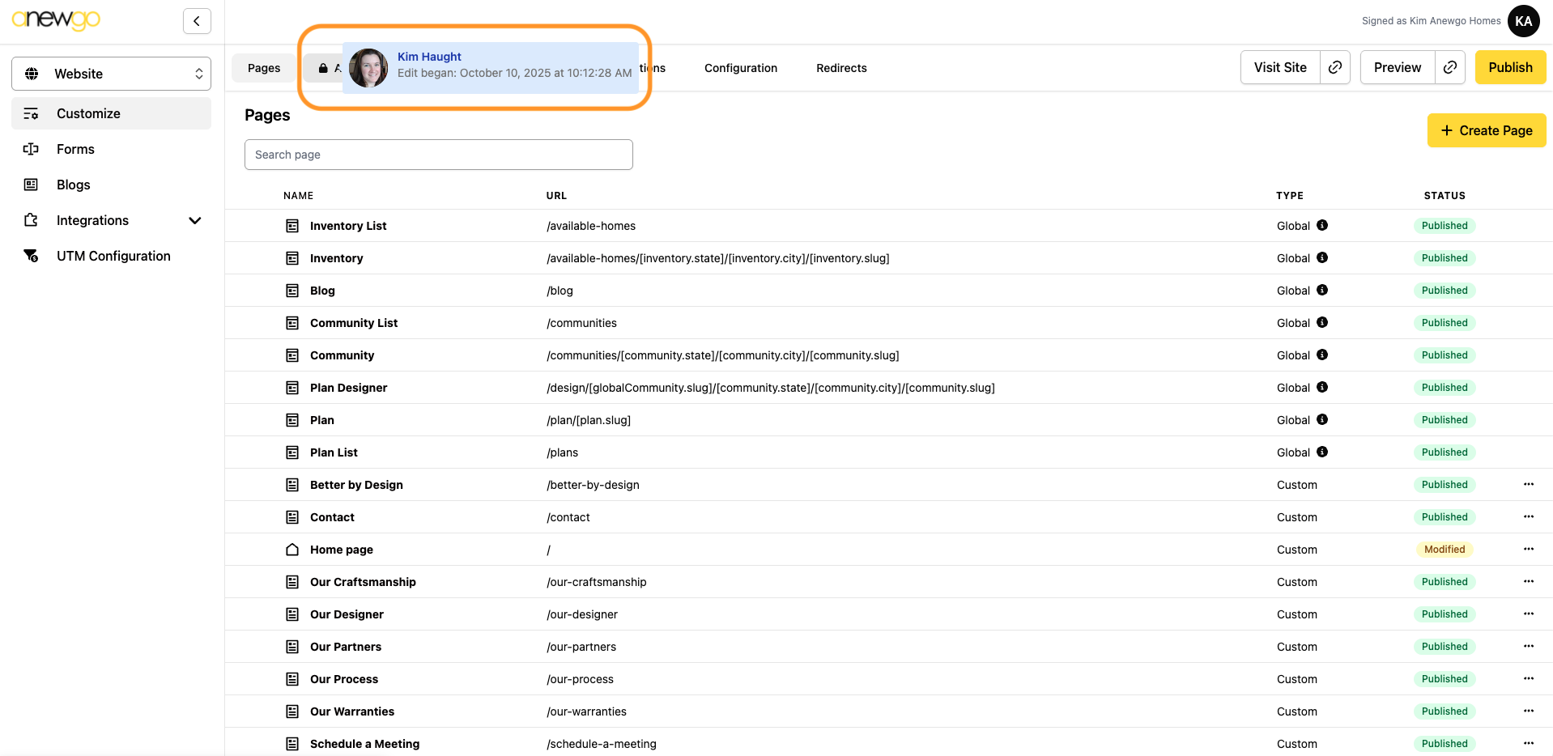Click the Search page input field
Screen dimensions: 1553x756
438,155
